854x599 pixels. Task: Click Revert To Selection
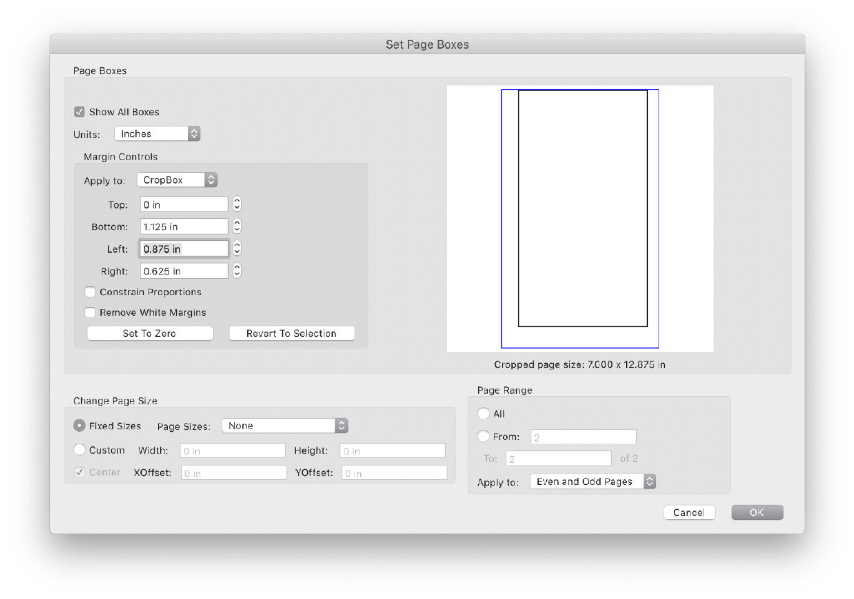(x=292, y=333)
